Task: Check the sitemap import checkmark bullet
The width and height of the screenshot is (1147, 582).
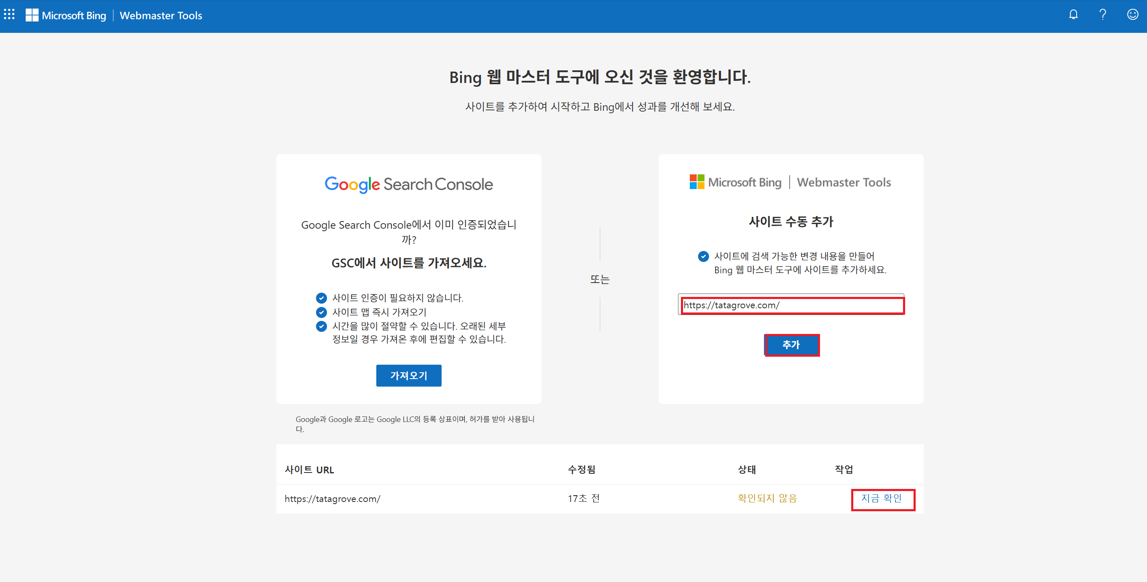Action: 322,312
